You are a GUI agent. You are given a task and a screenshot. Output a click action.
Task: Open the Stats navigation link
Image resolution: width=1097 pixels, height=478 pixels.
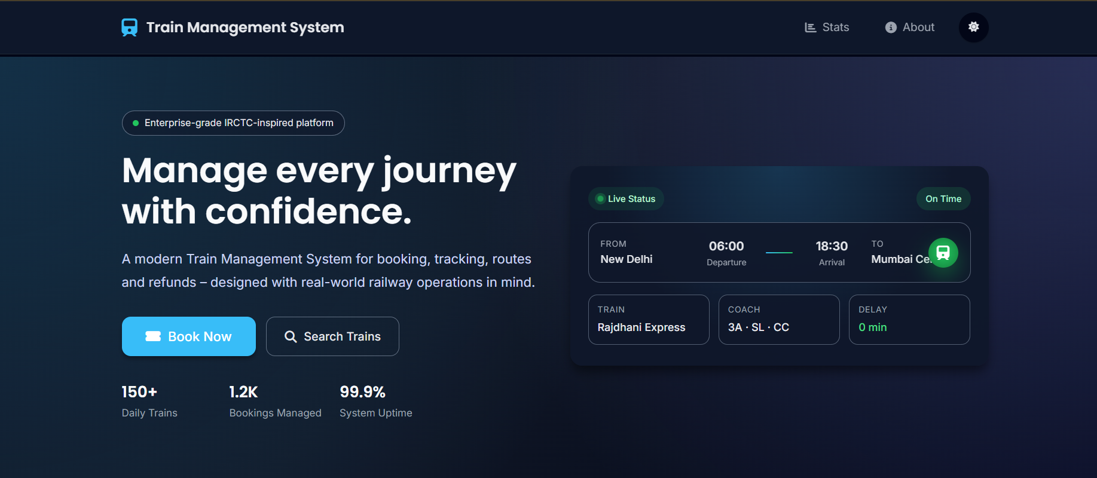(x=827, y=27)
